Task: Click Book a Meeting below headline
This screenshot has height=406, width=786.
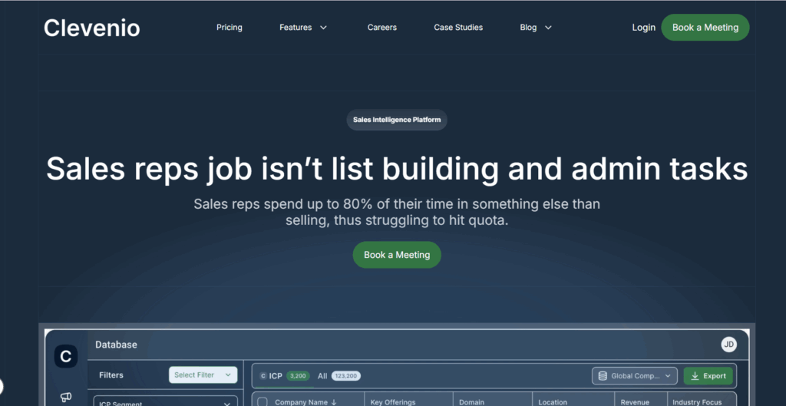Action: (397, 255)
